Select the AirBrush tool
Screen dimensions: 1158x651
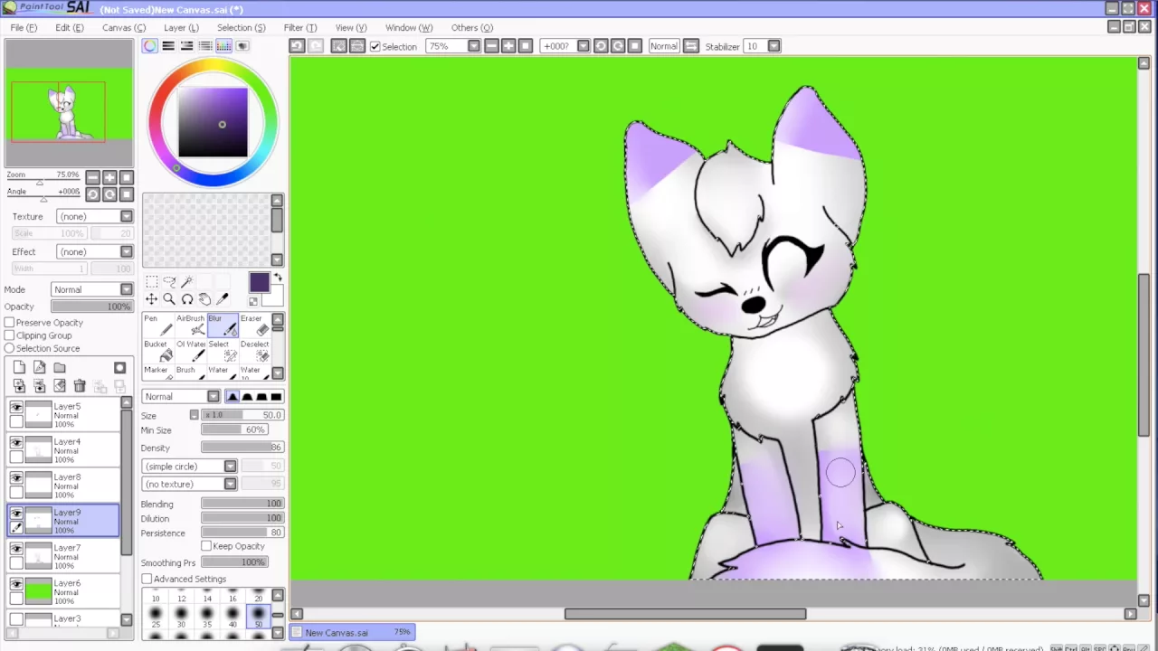(x=191, y=325)
